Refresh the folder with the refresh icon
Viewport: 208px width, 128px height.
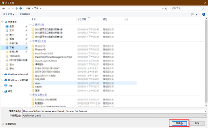(166, 8)
